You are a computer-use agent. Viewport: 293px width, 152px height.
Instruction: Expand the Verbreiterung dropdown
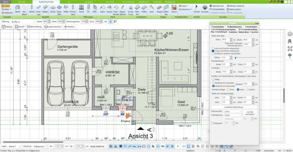coord(233,115)
